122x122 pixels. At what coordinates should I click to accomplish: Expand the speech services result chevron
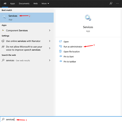(x=50, y=48)
